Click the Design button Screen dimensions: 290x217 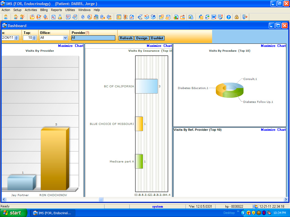pos(142,38)
